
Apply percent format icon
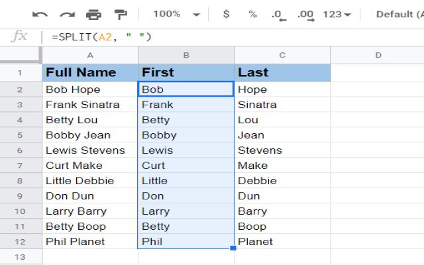point(252,14)
